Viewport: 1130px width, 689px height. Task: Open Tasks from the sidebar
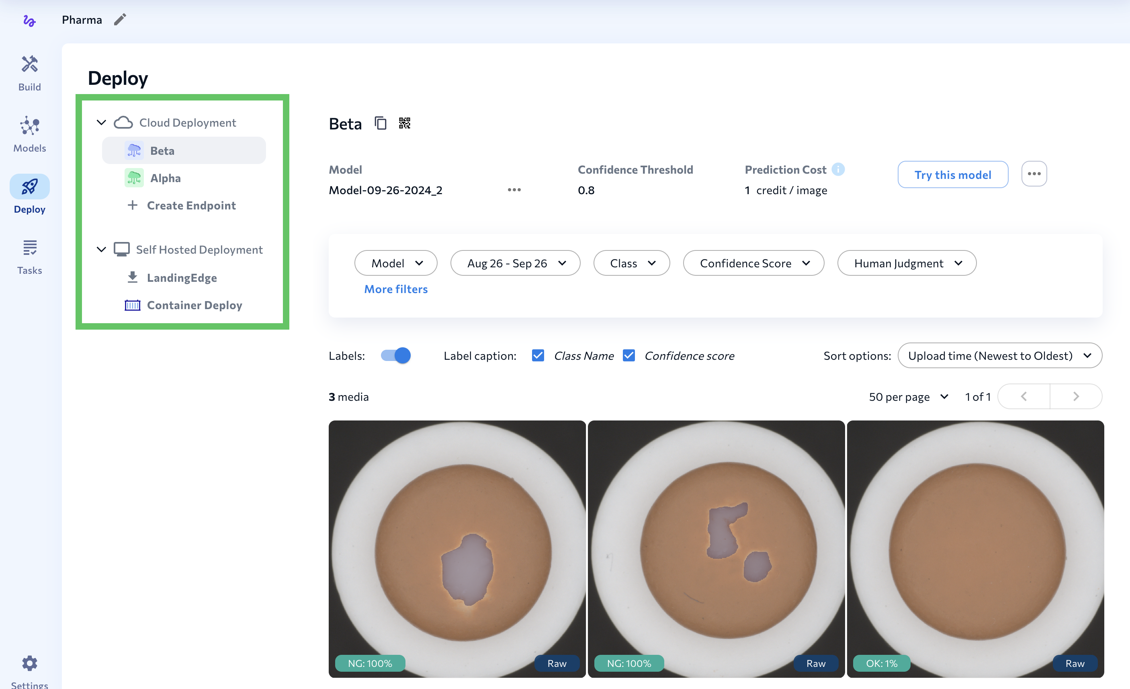(29, 256)
